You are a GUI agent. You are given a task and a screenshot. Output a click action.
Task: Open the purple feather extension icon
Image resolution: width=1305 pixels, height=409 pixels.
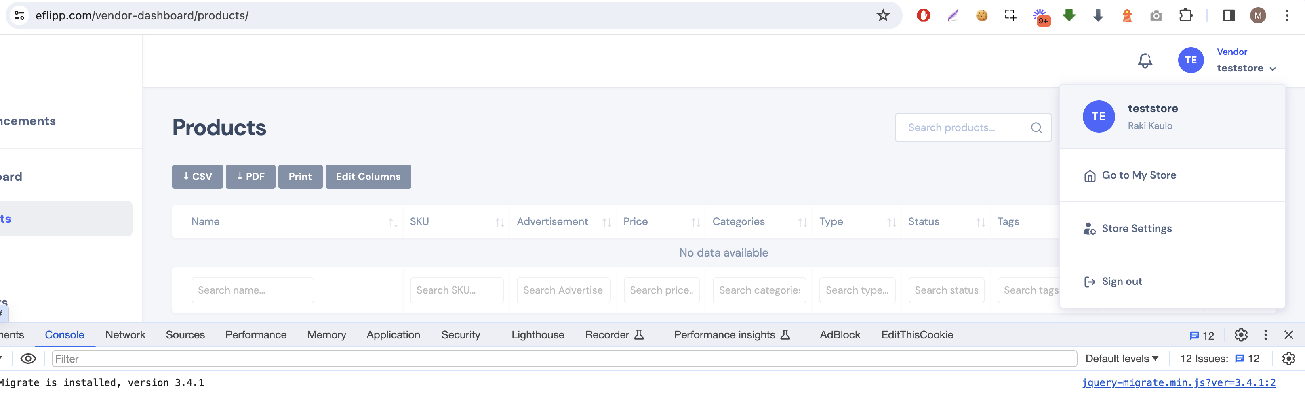(952, 16)
